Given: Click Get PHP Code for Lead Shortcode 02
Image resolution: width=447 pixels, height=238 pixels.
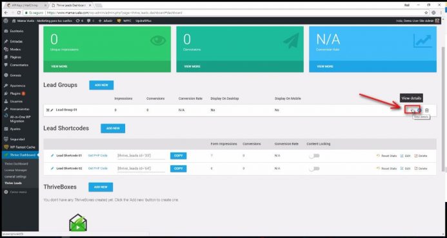Looking at the screenshot, I should [x=98, y=169].
